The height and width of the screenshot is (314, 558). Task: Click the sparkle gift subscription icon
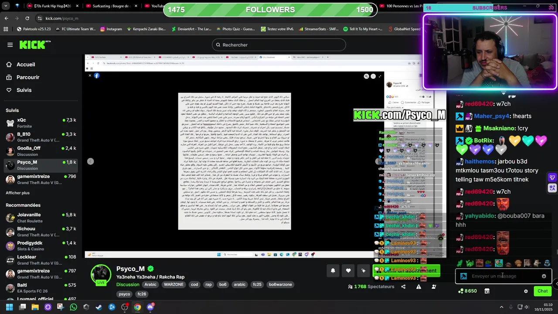coord(364,271)
